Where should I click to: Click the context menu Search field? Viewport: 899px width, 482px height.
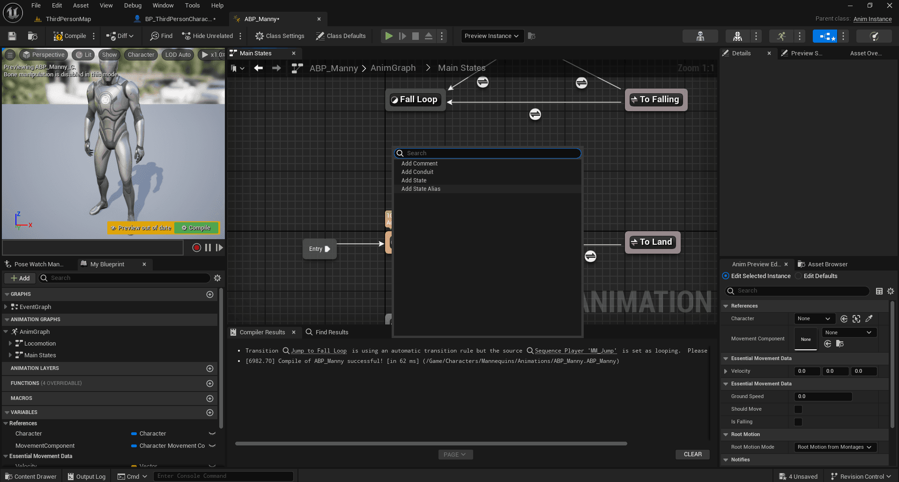(488, 153)
